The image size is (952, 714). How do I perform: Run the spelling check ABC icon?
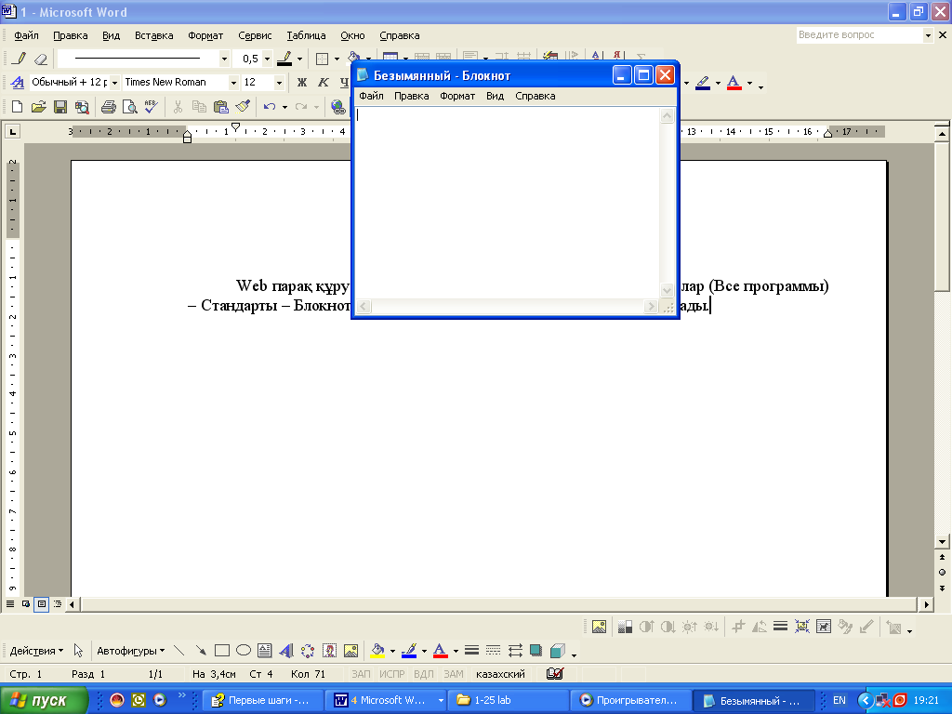click(x=151, y=107)
